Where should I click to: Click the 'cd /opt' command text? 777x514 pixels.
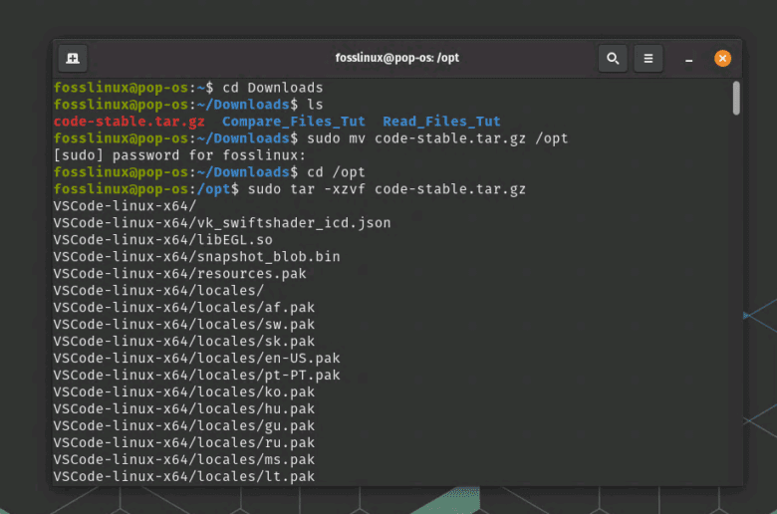(x=336, y=172)
